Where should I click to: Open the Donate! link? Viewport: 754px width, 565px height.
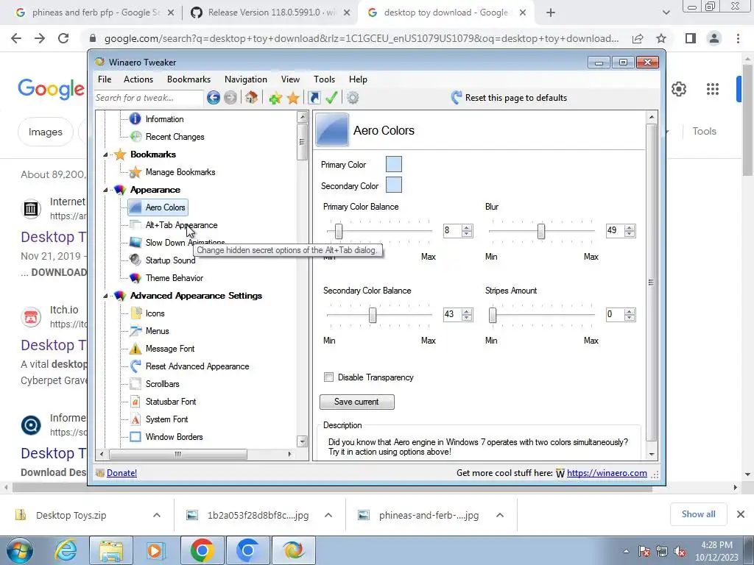point(121,473)
